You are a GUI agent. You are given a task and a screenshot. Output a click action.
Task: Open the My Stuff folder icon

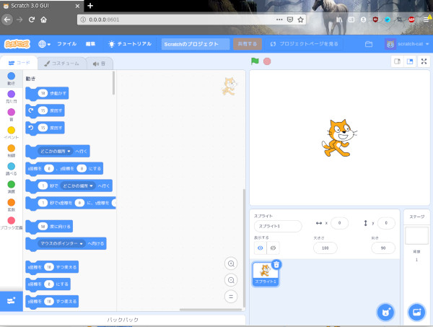click(x=369, y=44)
